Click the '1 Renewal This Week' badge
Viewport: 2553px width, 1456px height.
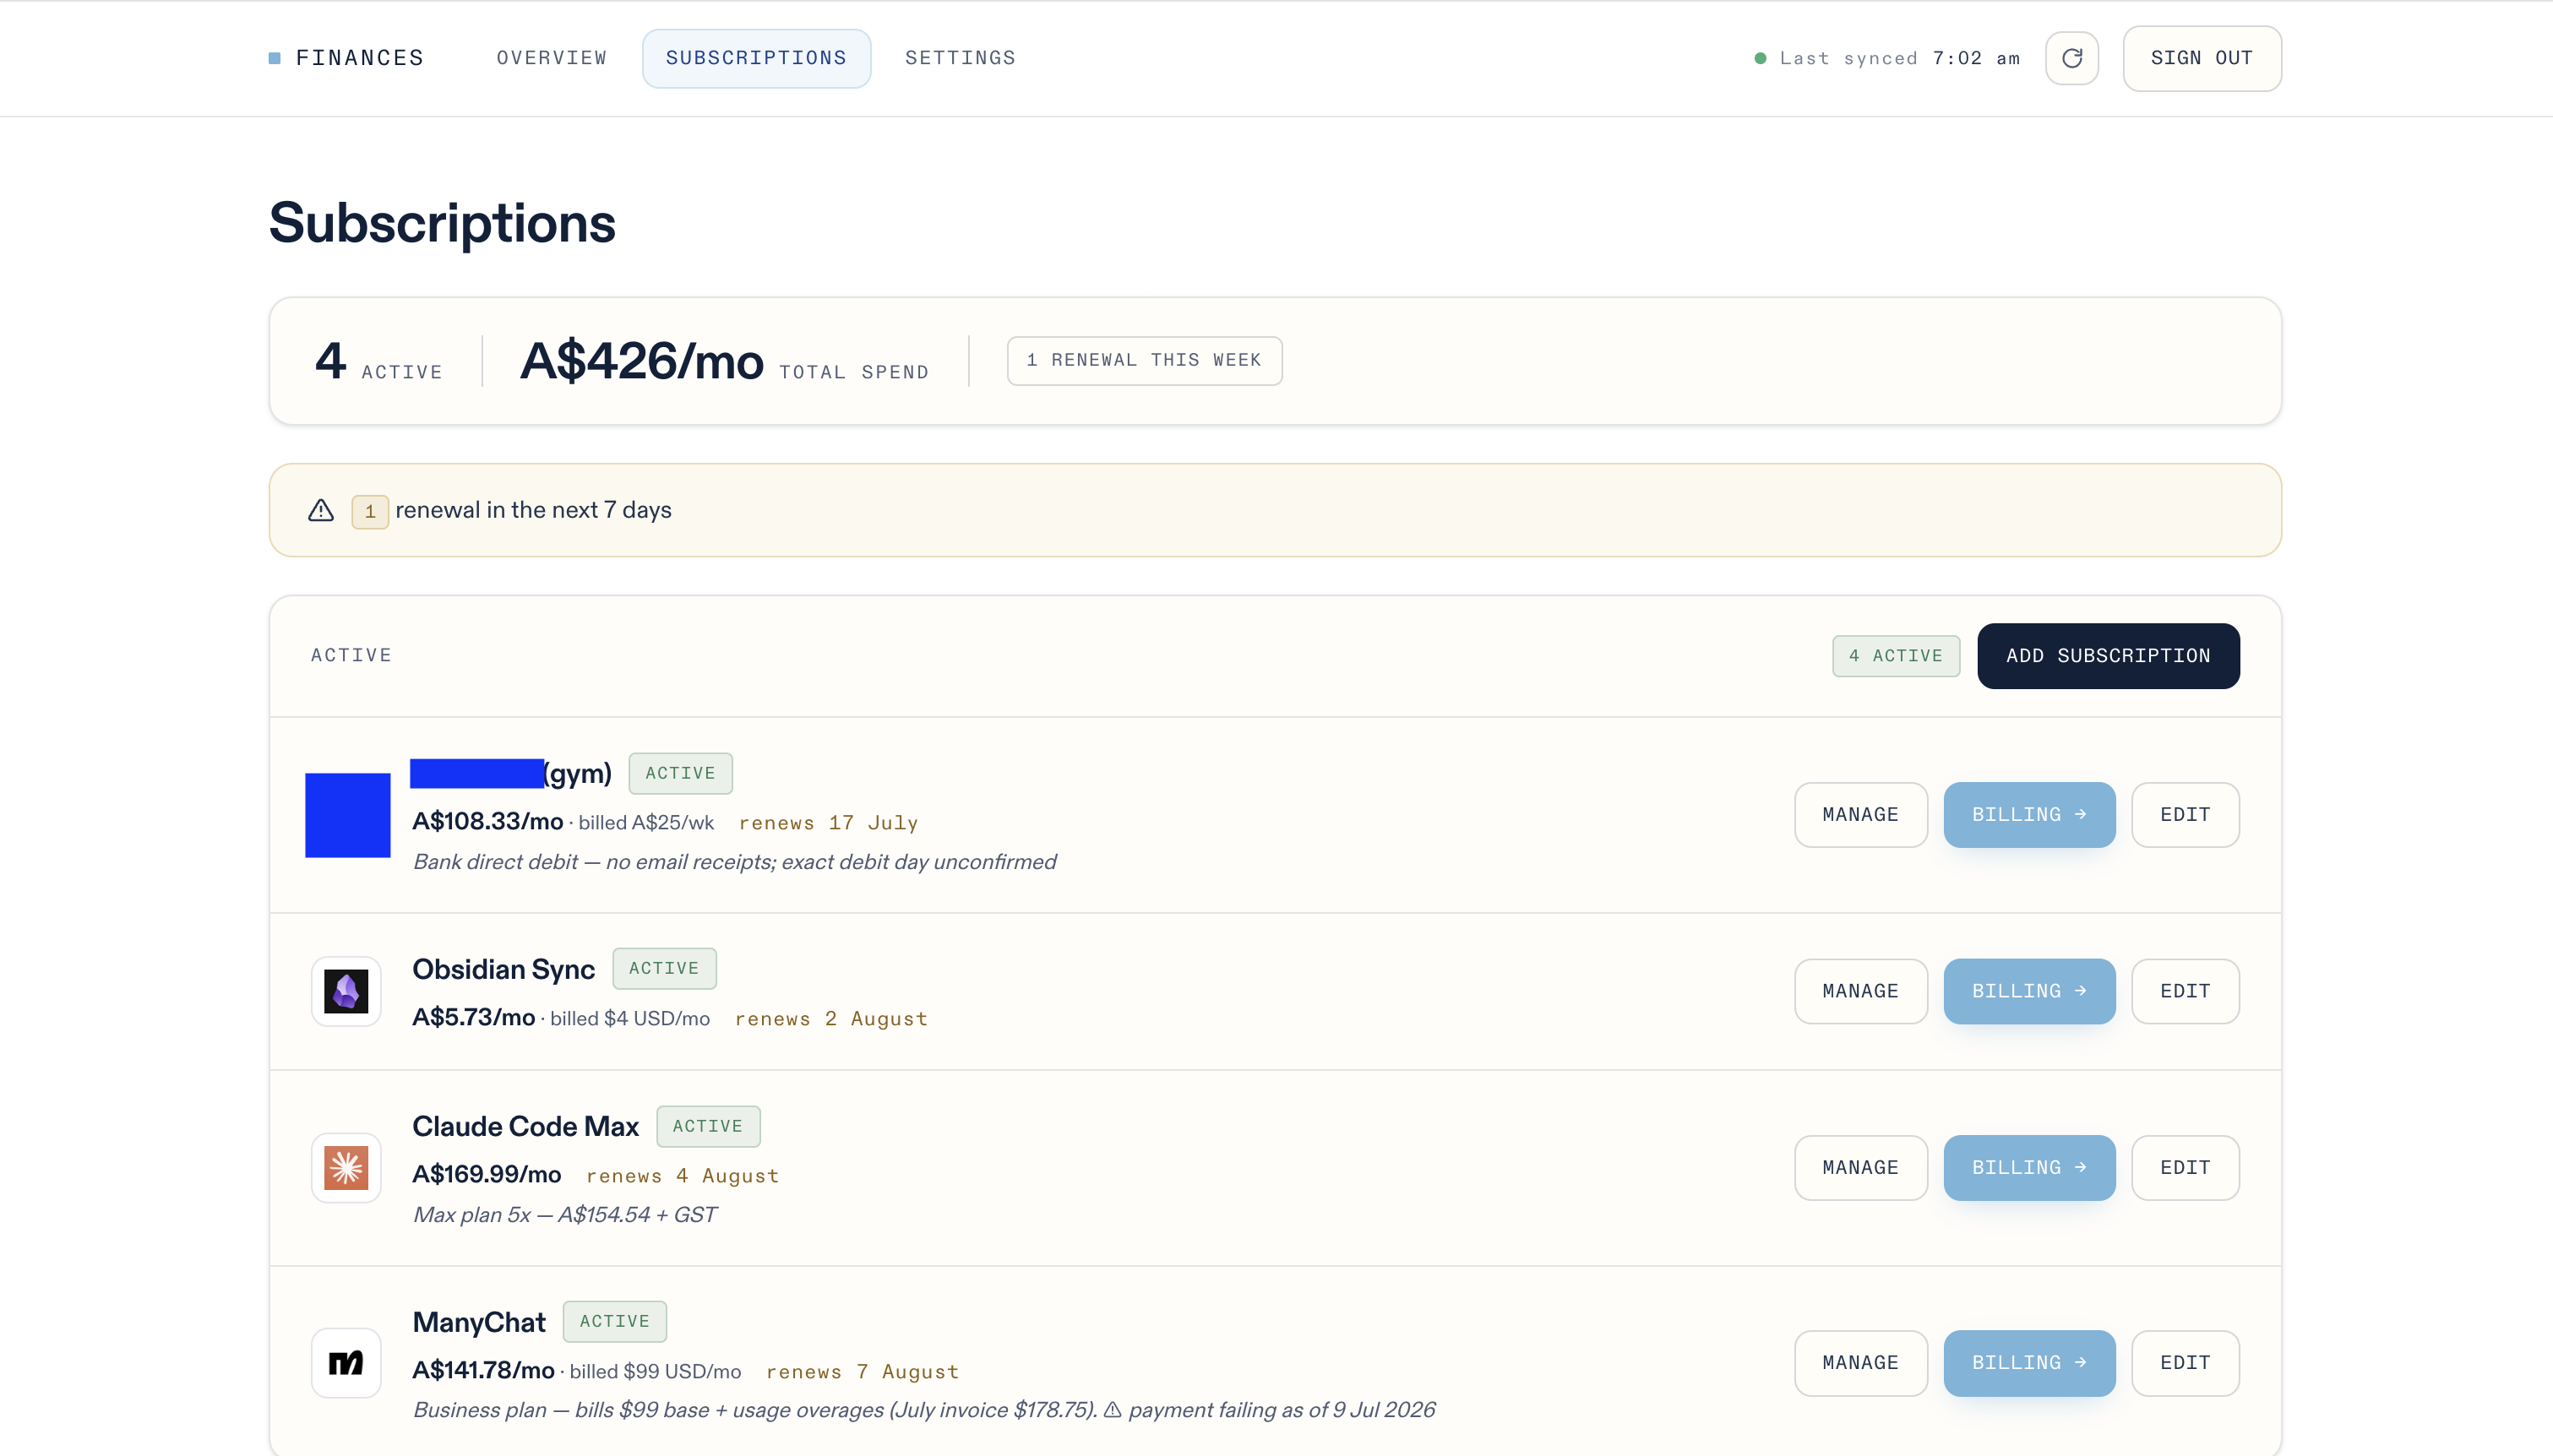tap(1144, 360)
